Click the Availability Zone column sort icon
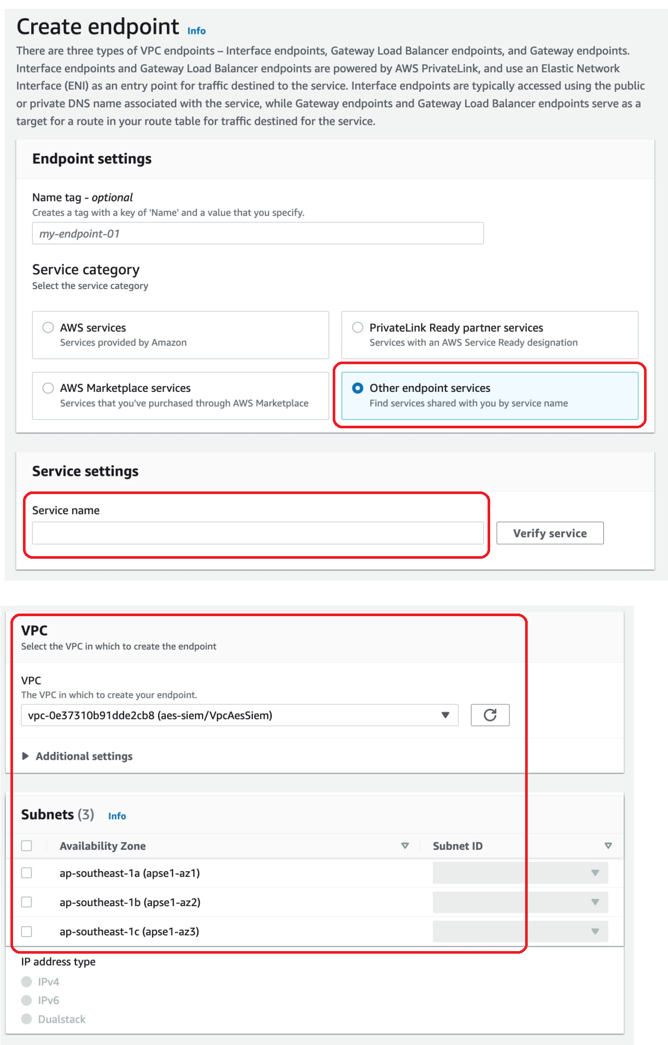Image resolution: width=668 pixels, height=1045 pixels. pyautogui.click(x=405, y=846)
